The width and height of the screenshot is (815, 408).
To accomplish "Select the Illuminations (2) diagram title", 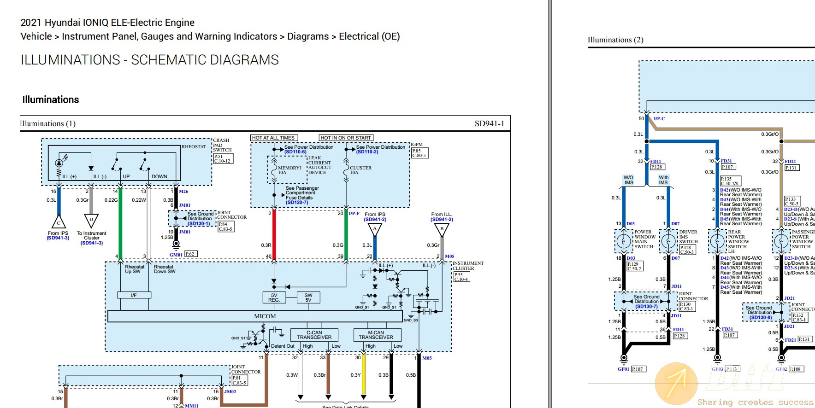I will [x=615, y=40].
